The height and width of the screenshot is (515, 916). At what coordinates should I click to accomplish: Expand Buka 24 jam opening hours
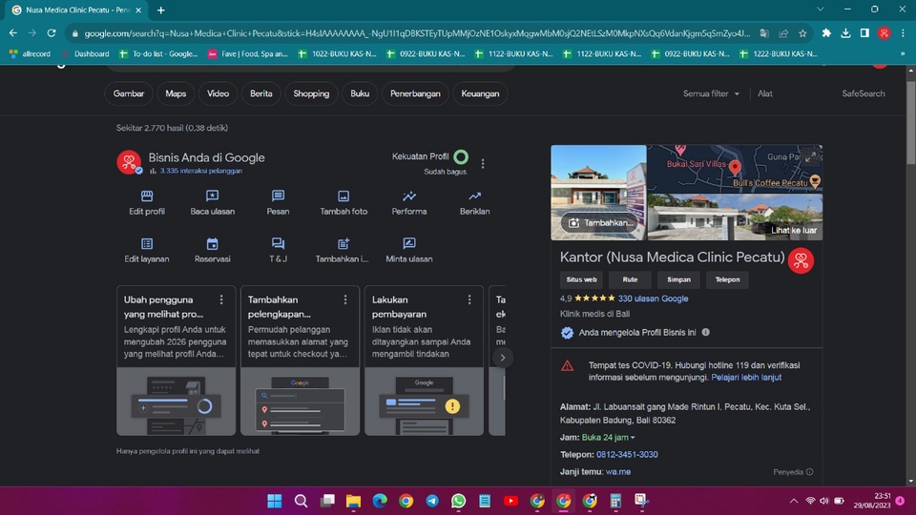[608, 438]
